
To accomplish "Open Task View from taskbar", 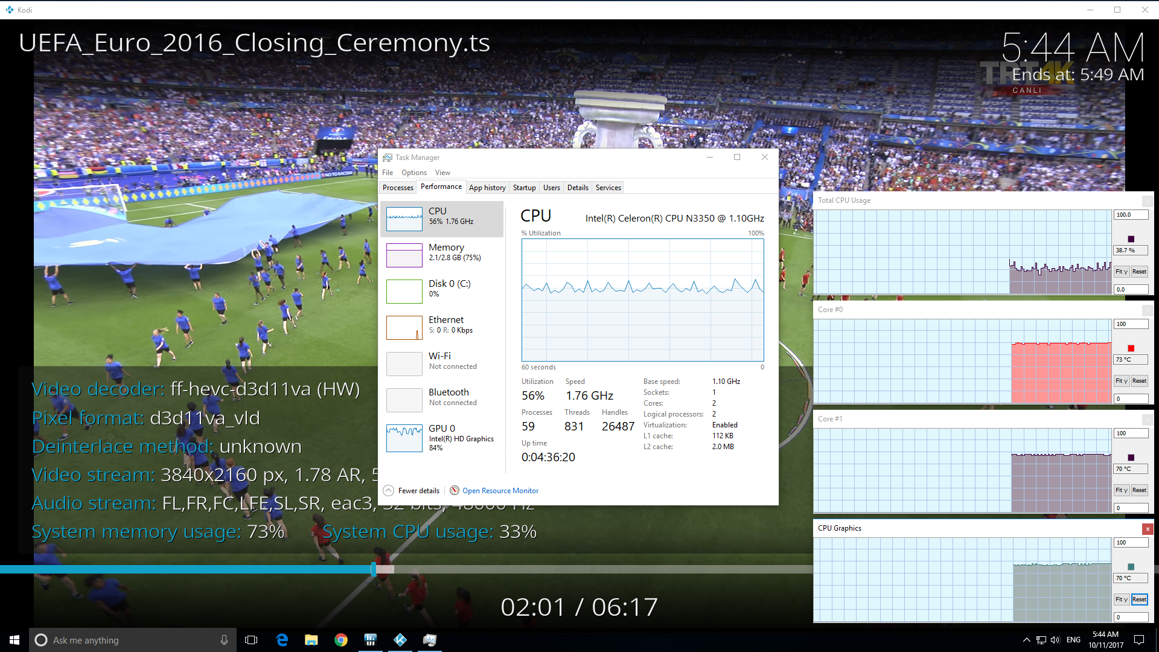I will point(251,640).
